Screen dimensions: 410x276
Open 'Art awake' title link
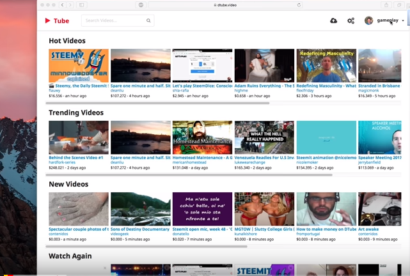click(x=368, y=229)
